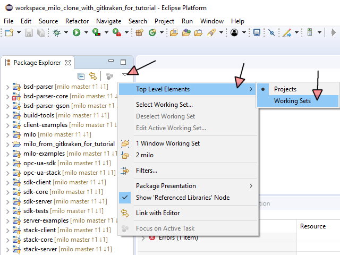
Task: Click the Link with Editor toolbar icon in Package Explorer
Action: [x=93, y=76]
